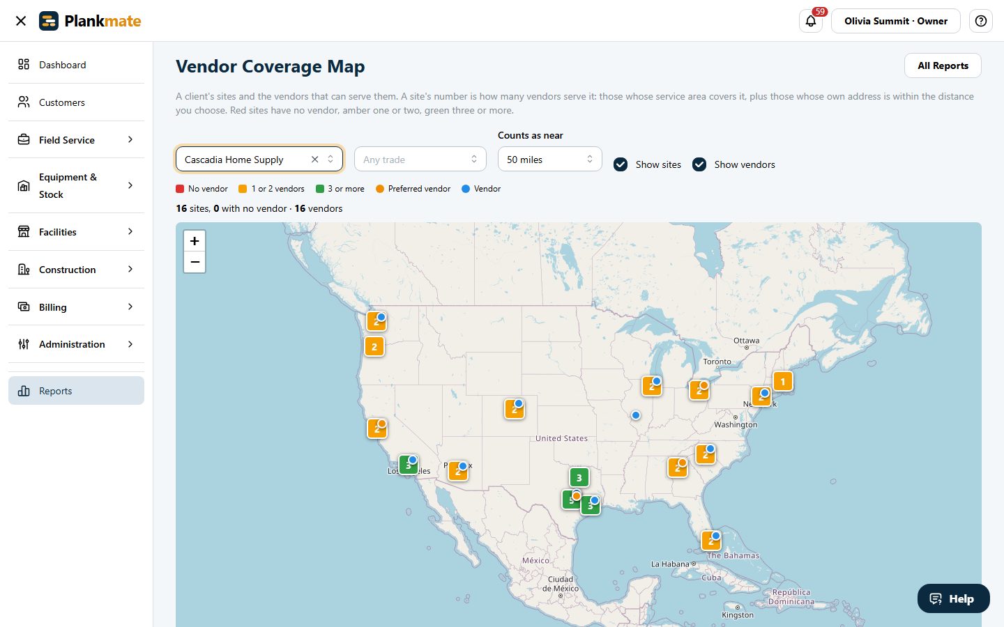Click the Field Service briefcase icon

pos(24,140)
